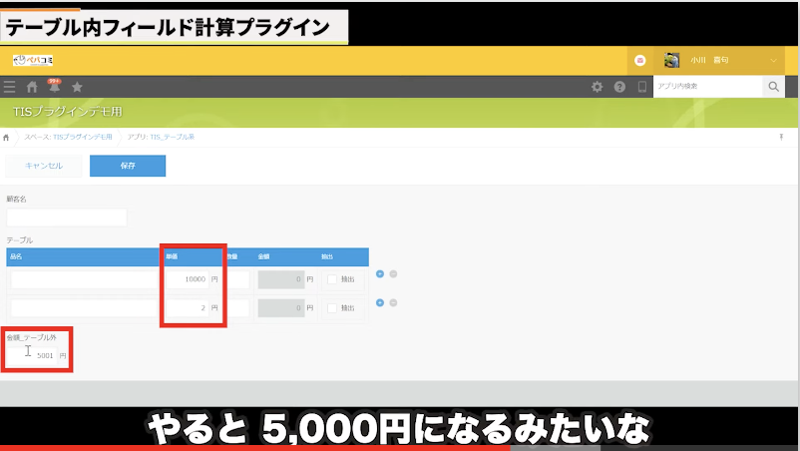The height and width of the screenshot is (451, 800).
Task: Check 抽出 checkbox in the first row
Action: click(x=332, y=279)
